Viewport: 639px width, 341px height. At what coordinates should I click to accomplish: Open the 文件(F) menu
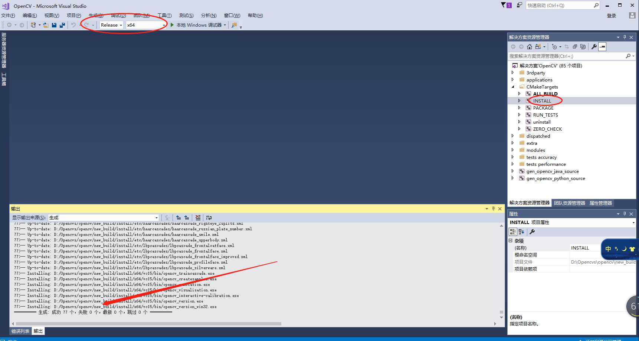coord(8,16)
